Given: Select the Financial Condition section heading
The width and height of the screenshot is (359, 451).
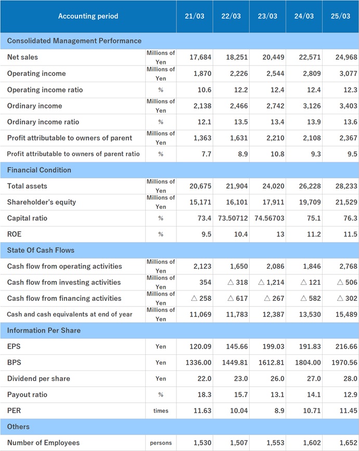Looking at the screenshot, I should [39, 170].
